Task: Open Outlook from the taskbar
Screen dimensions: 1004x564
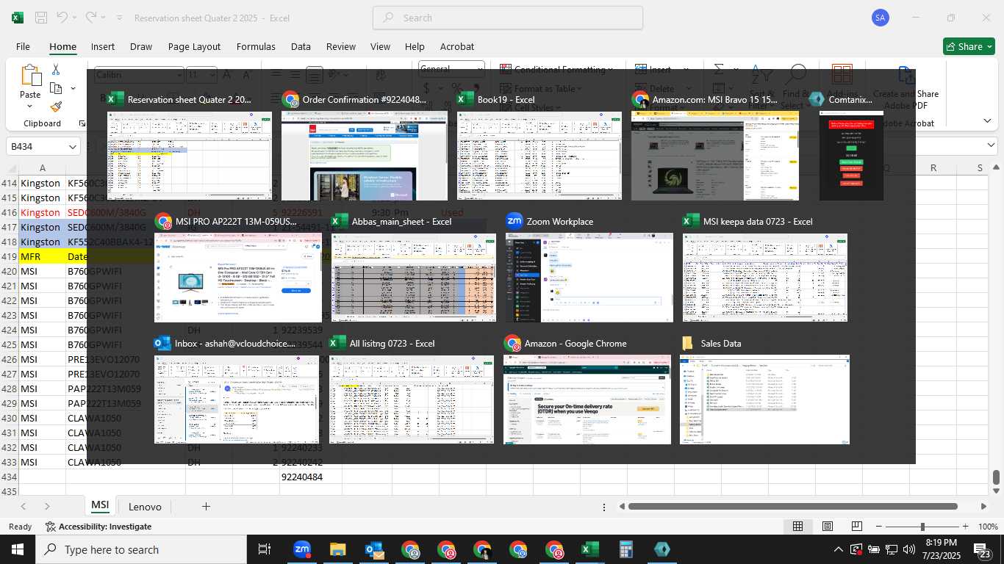Action: click(x=373, y=549)
